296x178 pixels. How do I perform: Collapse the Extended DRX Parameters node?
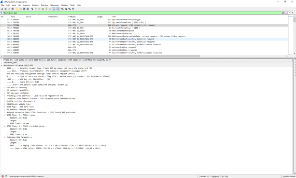point(5,137)
